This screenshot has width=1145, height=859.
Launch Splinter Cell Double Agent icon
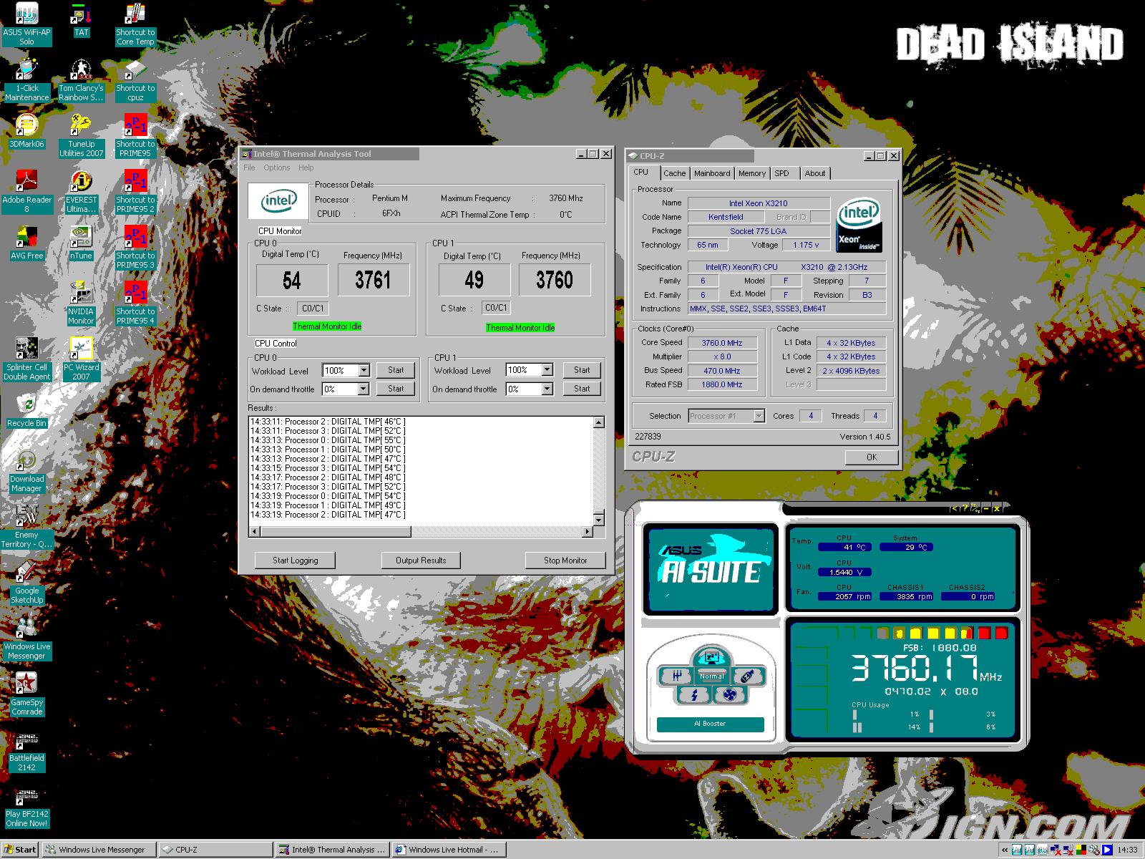[26, 359]
